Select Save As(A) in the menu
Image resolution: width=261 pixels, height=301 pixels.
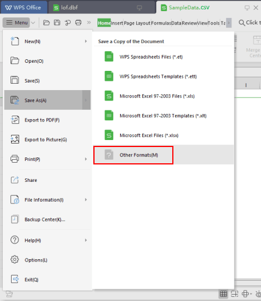tap(48, 100)
